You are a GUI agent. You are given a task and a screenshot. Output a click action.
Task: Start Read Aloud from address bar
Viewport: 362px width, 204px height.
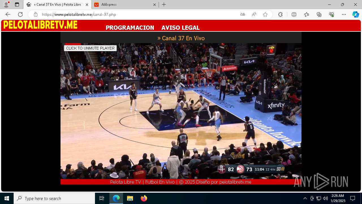click(x=254, y=14)
